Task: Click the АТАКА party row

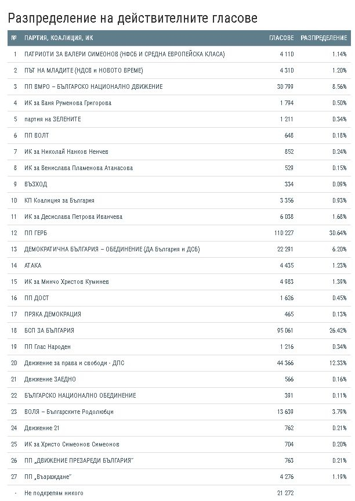Action: tap(179, 265)
